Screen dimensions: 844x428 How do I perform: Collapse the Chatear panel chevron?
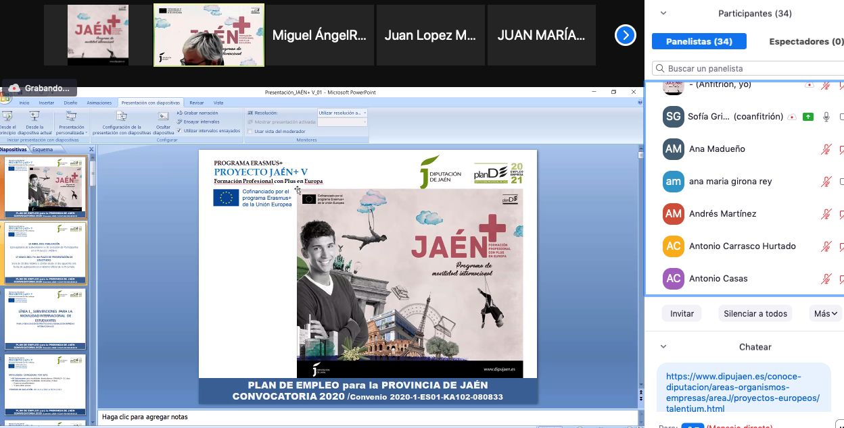[x=663, y=347]
